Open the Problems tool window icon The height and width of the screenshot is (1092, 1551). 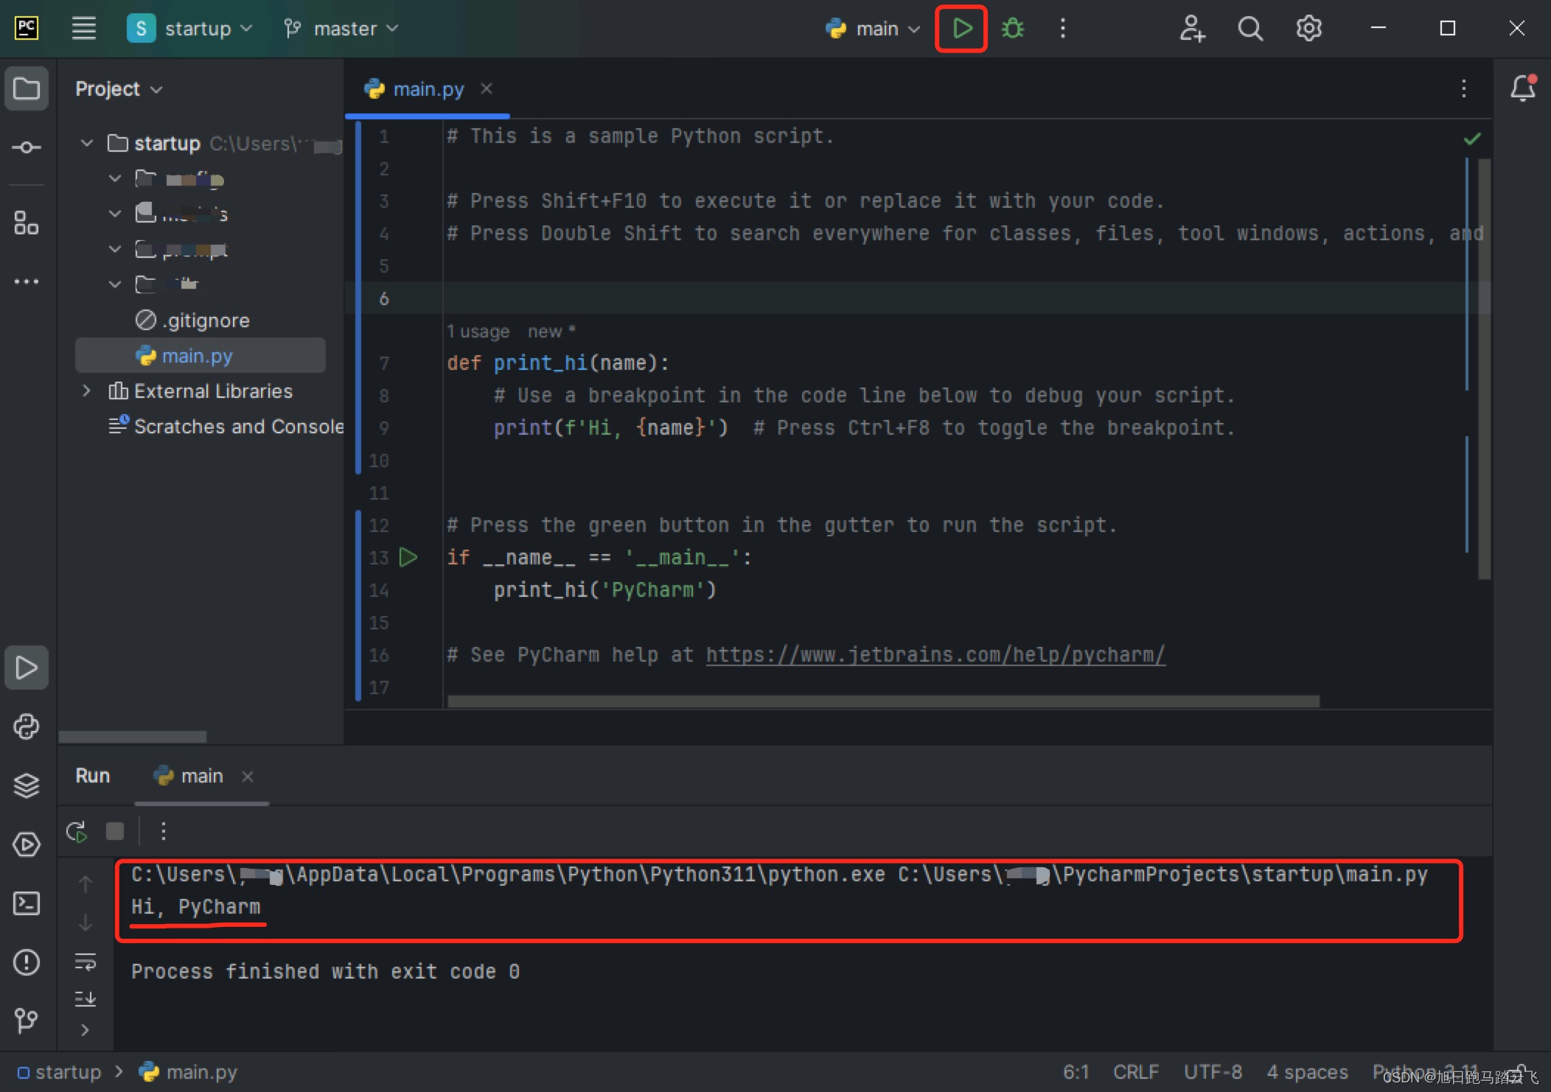tap(27, 962)
